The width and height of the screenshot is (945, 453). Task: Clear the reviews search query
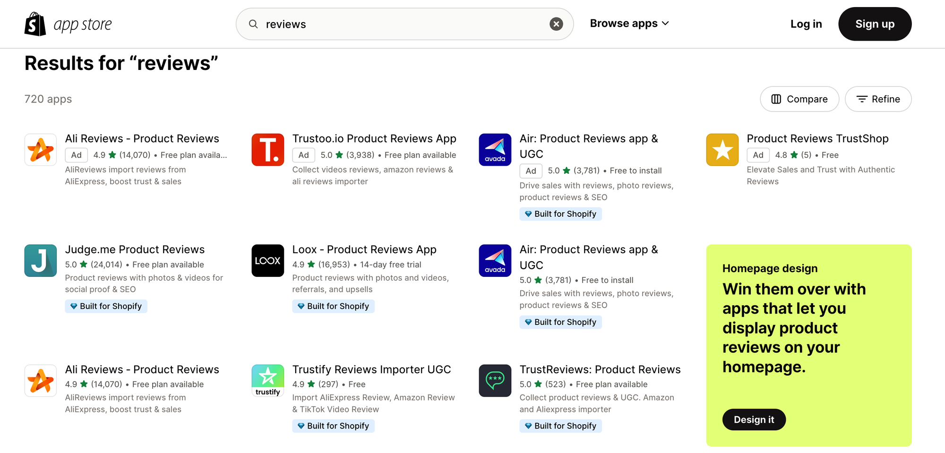tap(556, 24)
